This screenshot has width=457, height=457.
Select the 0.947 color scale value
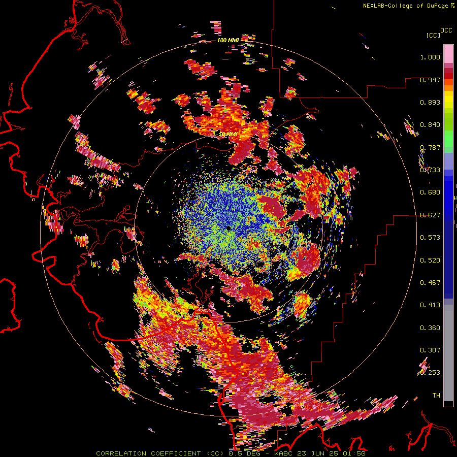[430, 80]
